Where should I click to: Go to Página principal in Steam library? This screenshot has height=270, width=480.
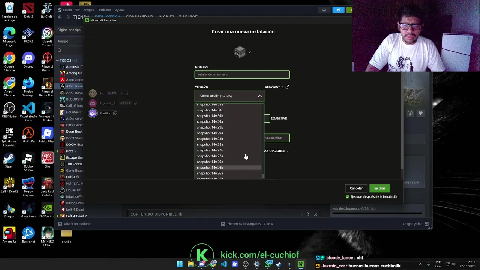point(69,30)
